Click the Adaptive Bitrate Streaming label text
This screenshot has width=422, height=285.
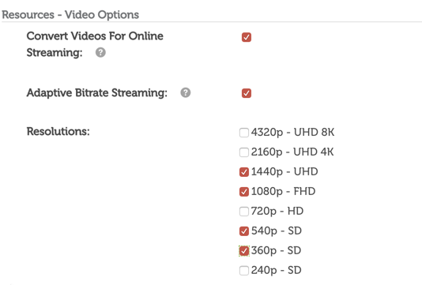tap(97, 93)
